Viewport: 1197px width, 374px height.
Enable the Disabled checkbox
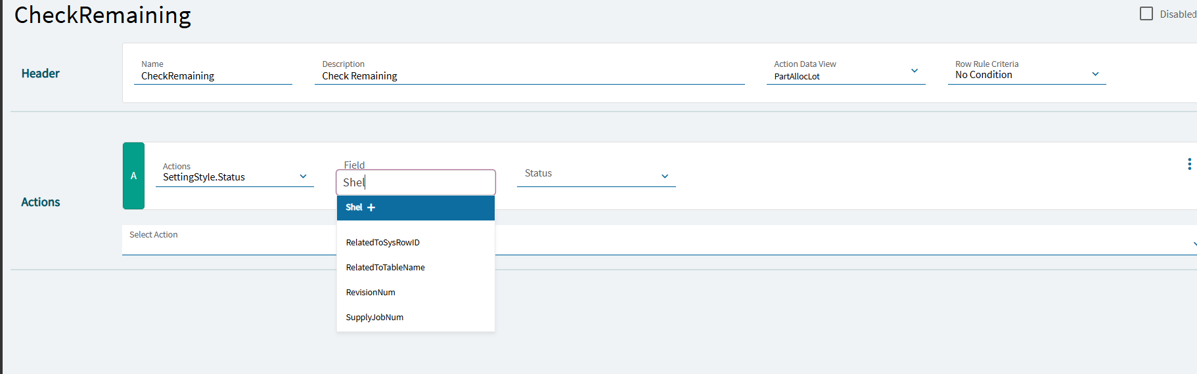pos(1146,14)
